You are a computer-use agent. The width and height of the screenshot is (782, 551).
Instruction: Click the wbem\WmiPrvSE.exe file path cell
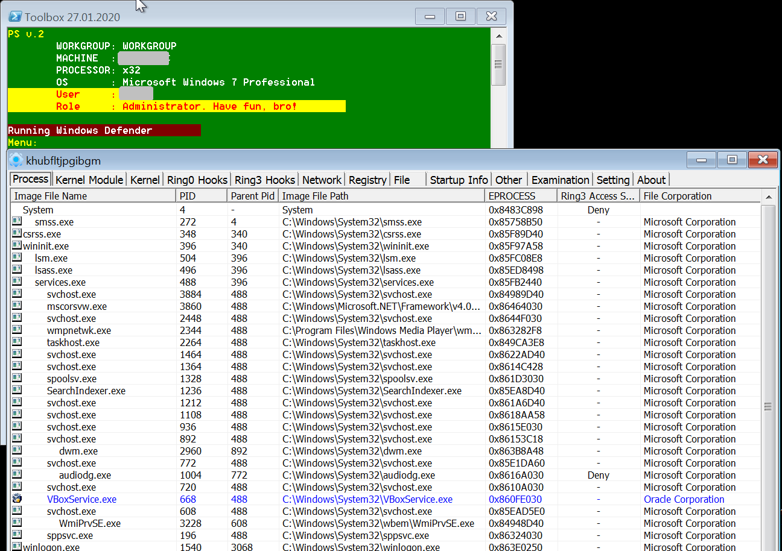378,523
